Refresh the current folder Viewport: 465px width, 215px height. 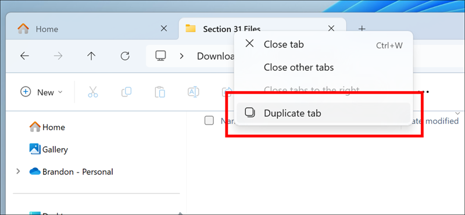pos(125,56)
